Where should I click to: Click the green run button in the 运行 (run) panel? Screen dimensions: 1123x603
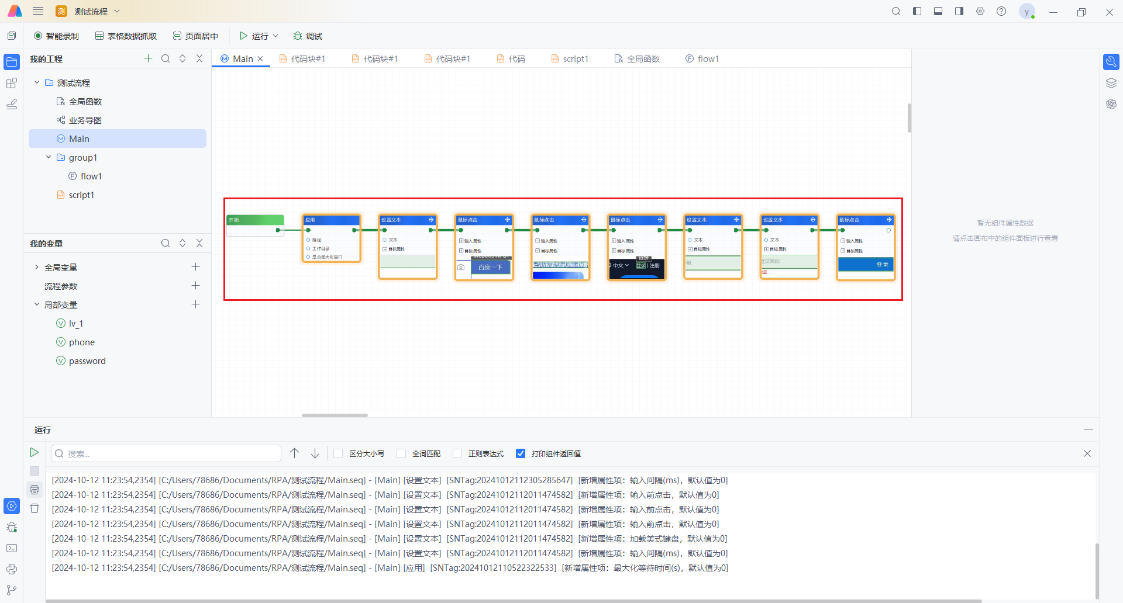tap(35, 452)
